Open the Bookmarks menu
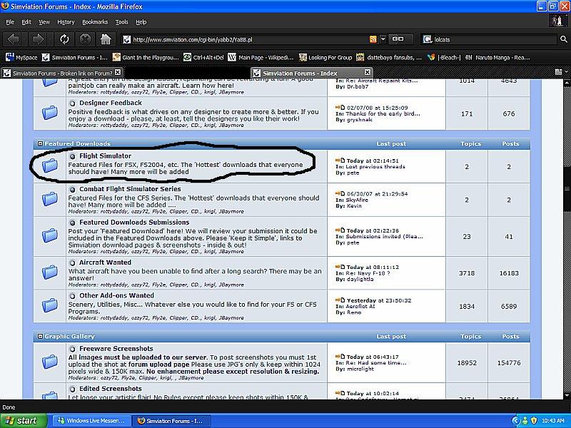The image size is (571, 428). (x=95, y=22)
